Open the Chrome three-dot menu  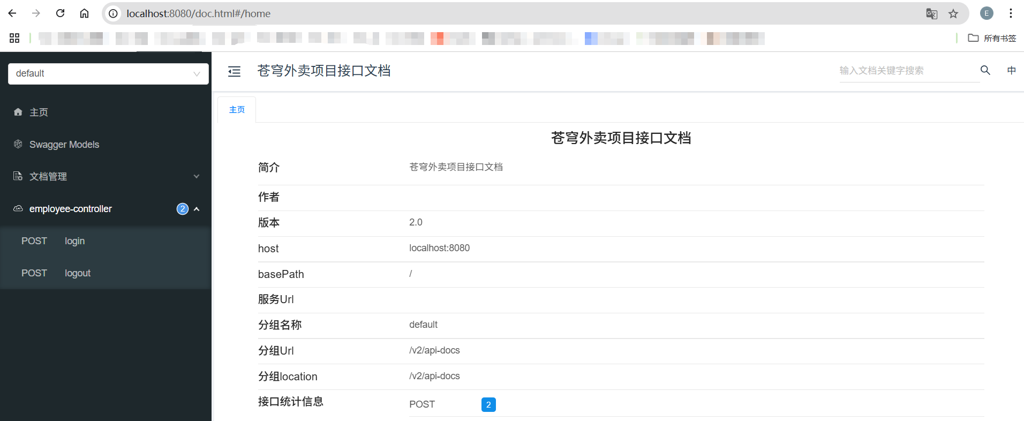pyautogui.click(x=1011, y=13)
